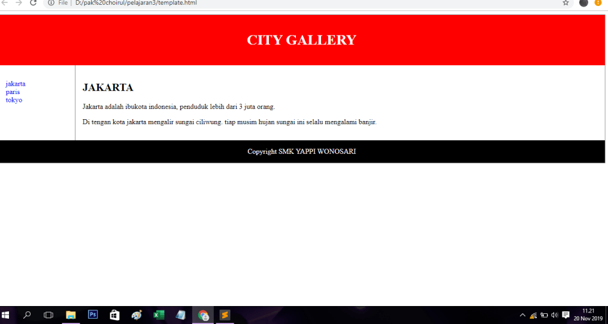Screen dimensions: 608x324
Task: Open Microsoft Store from the taskbar
Action: (114, 315)
